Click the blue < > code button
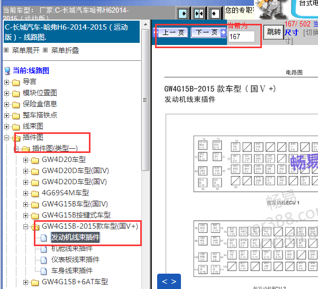This screenshot has width=318, height=289. [x=169, y=282]
